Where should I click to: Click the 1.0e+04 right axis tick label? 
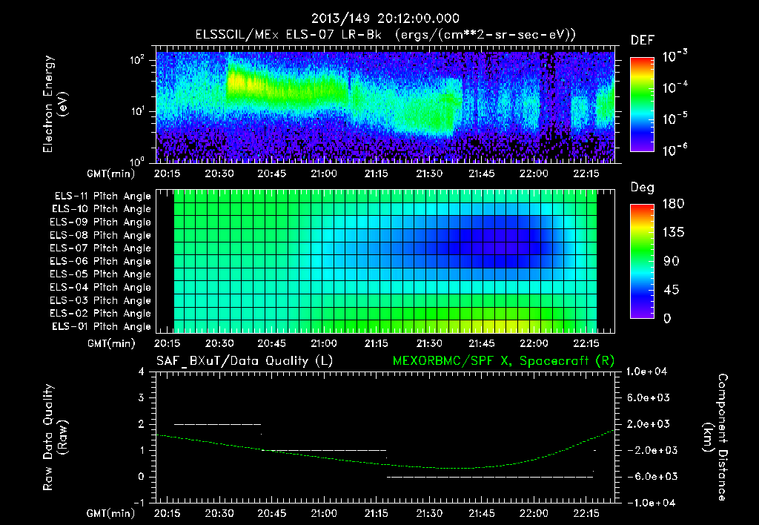646,372
